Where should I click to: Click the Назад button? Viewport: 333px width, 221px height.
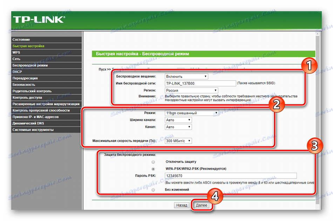click(182, 205)
